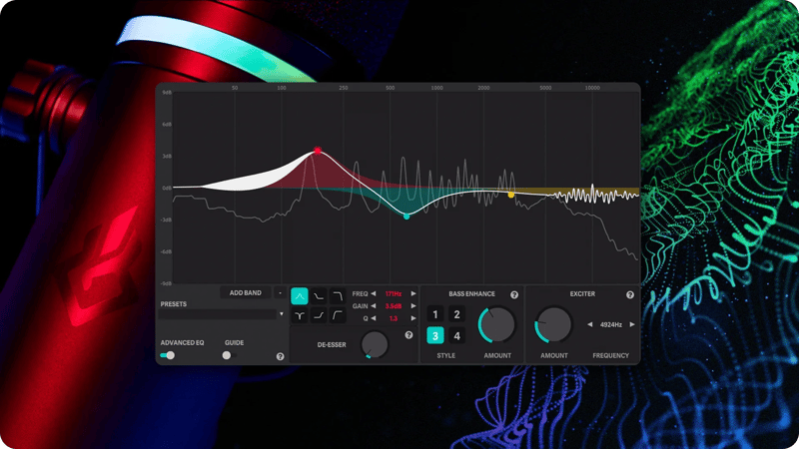Image resolution: width=799 pixels, height=449 pixels.
Task: Toggle the Guide switch
Action: (x=228, y=354)
